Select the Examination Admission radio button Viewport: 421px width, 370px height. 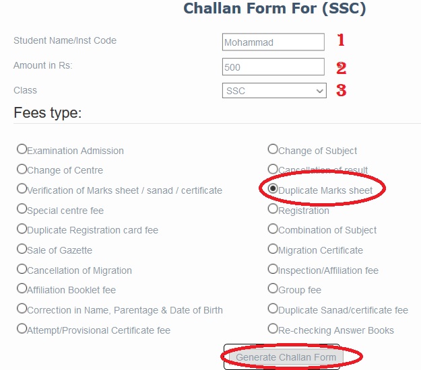pos(22,149)
